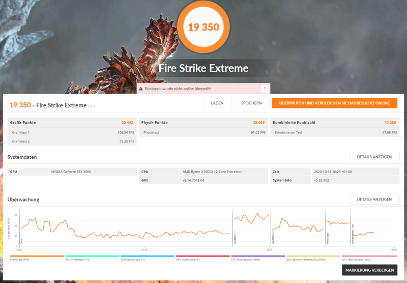Viewport: 407px width, 283px height.
Task: Click Kombinierter Test value 47.68 FPS
Action: point(389,132)
